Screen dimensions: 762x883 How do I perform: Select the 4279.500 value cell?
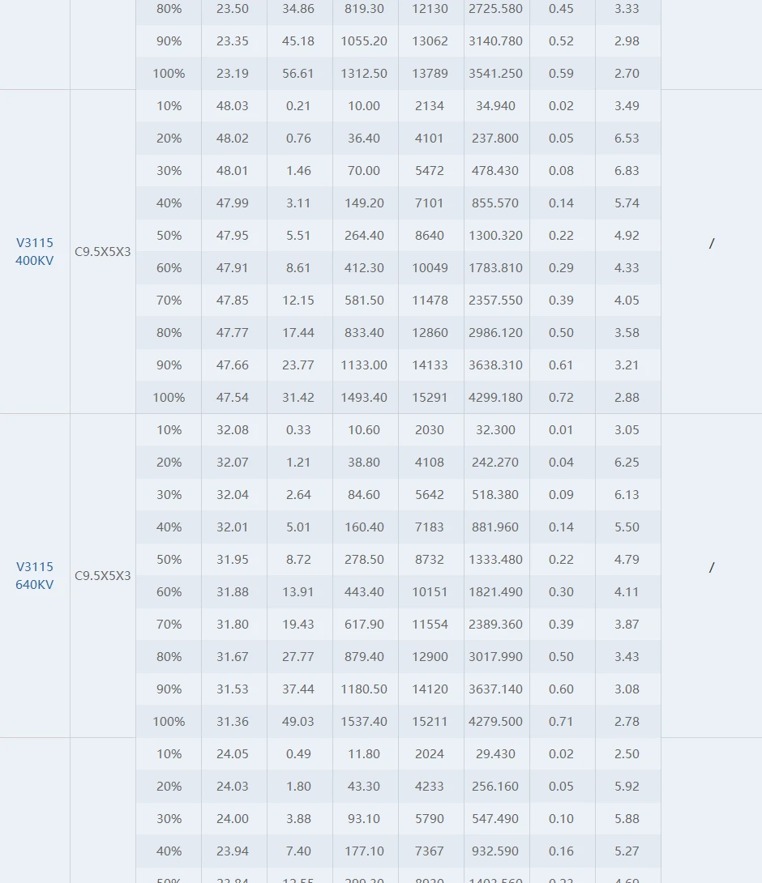point(495,722)
